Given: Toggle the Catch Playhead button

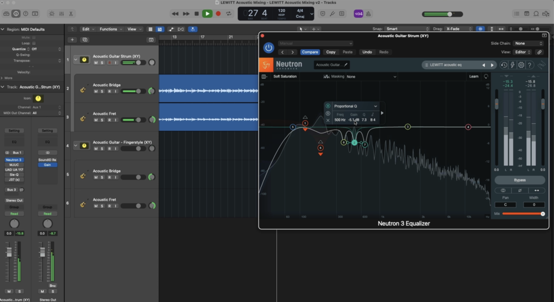Looking at the screenshot, I should pyautogui.click(x=193, y=29).
